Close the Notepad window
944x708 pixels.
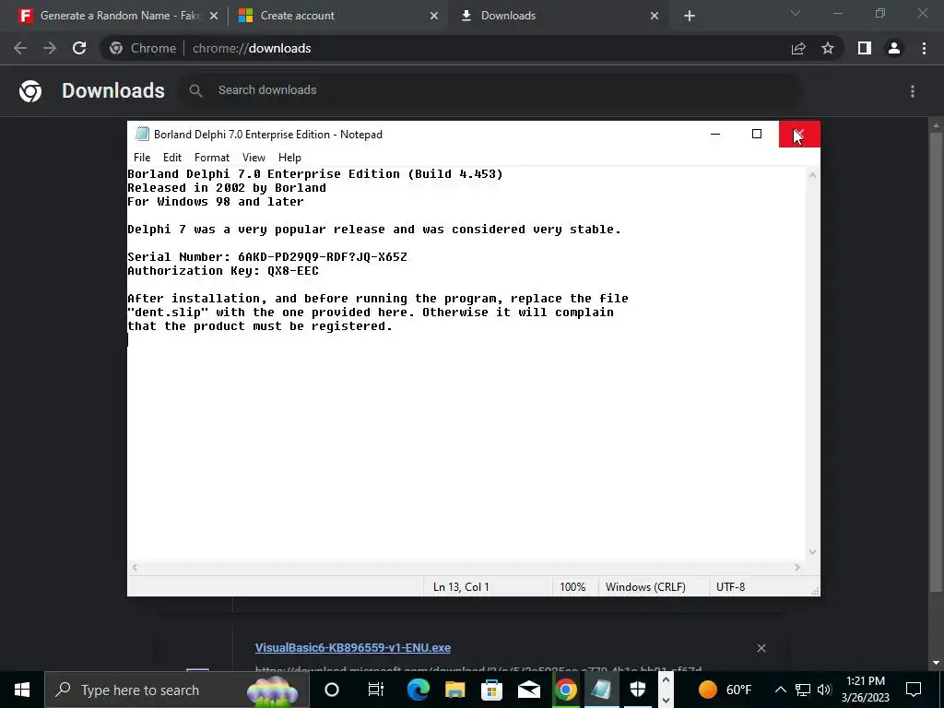799,134
